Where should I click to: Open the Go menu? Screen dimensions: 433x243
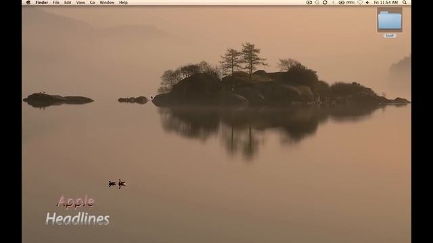click(92, 3)
